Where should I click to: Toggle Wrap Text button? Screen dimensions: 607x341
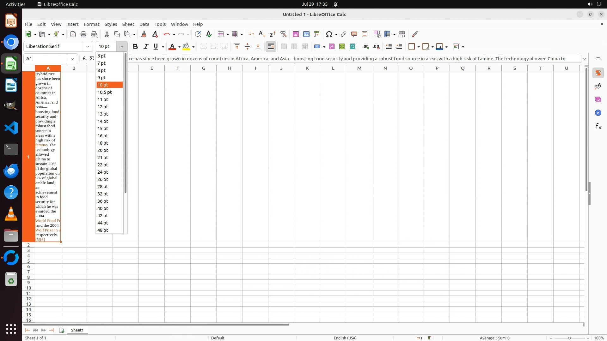271,46
